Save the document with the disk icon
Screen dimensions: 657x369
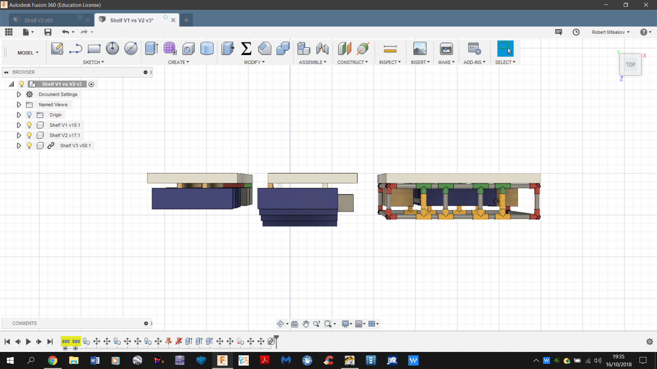tap(48, 32)
